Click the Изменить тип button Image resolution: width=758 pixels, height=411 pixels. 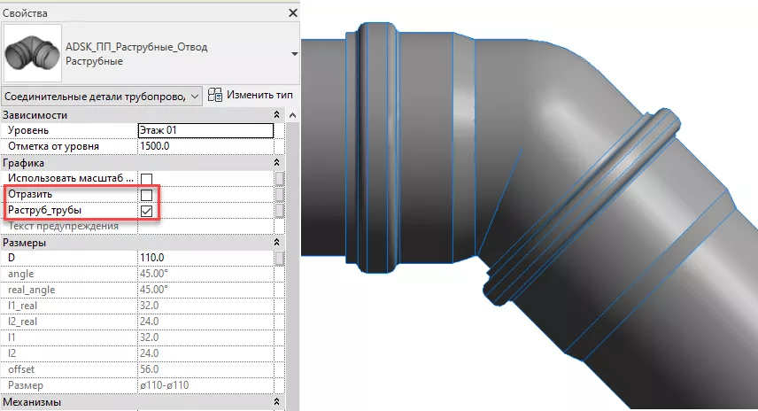251,95
